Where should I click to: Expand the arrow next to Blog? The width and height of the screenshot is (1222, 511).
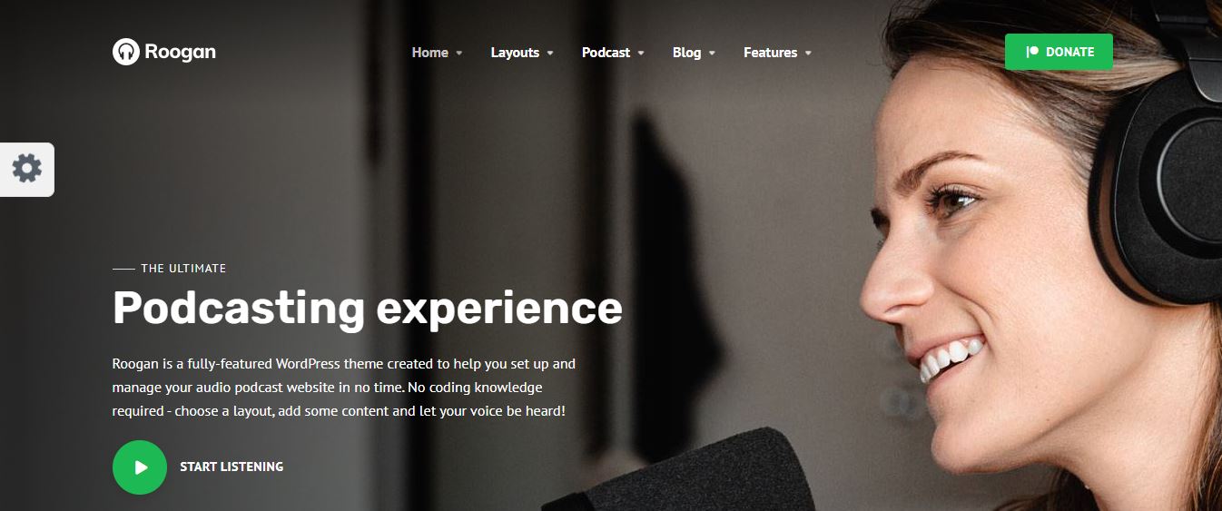click(712, 54)
